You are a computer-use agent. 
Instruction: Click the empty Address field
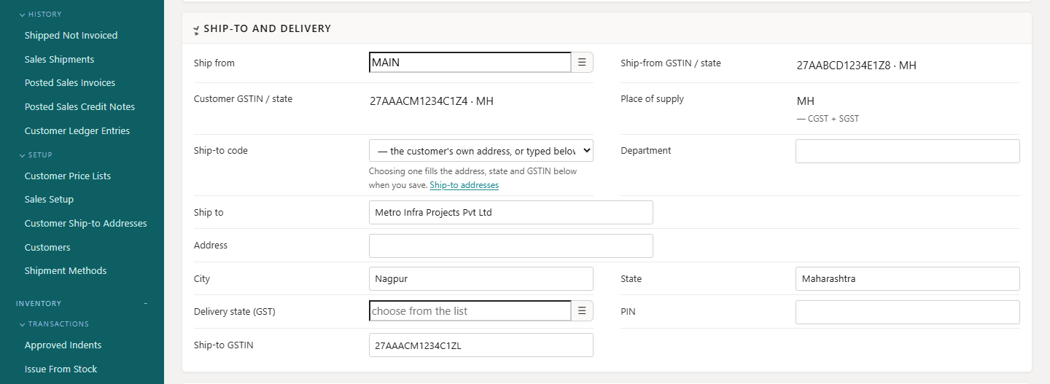click(511, 246)
